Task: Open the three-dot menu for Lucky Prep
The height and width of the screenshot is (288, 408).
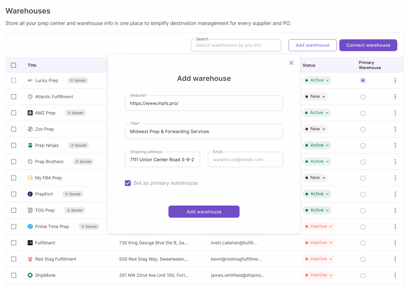Action: [x=395, y=80]
